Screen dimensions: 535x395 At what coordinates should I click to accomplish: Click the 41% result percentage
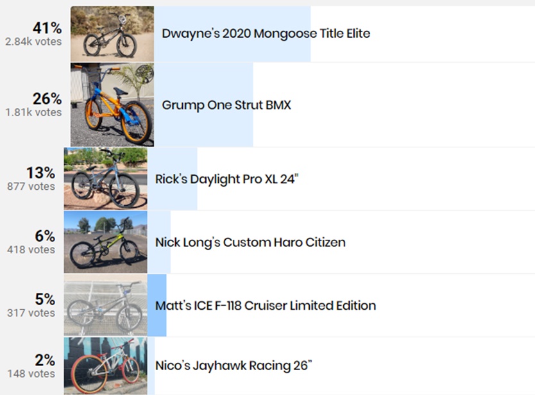47,28
